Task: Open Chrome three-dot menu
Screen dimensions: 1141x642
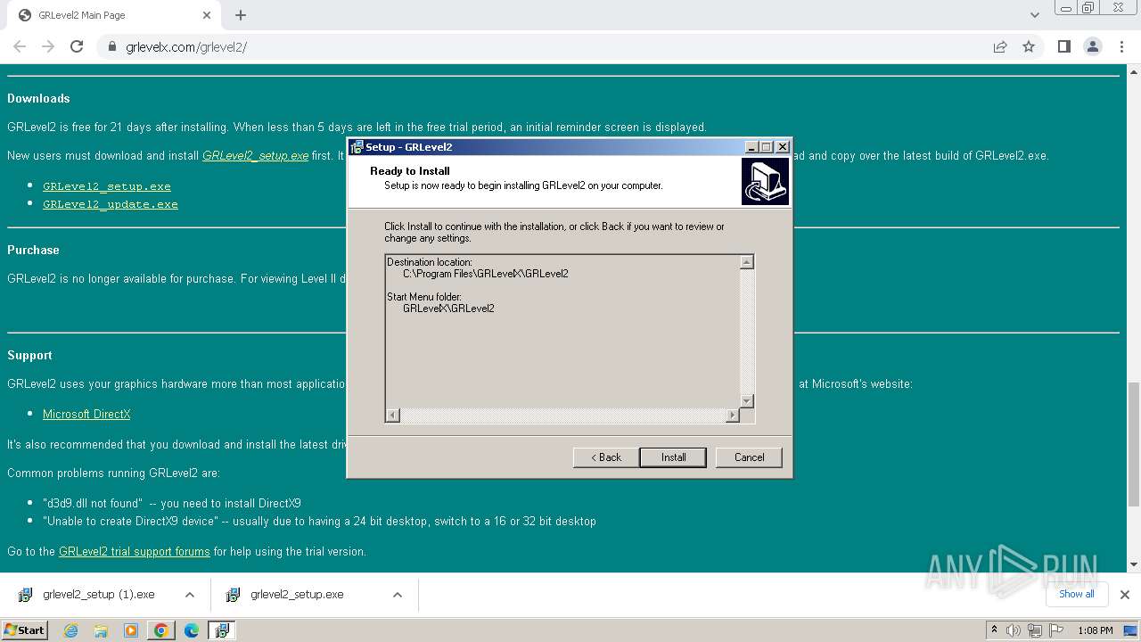Action: point(1121,46)
